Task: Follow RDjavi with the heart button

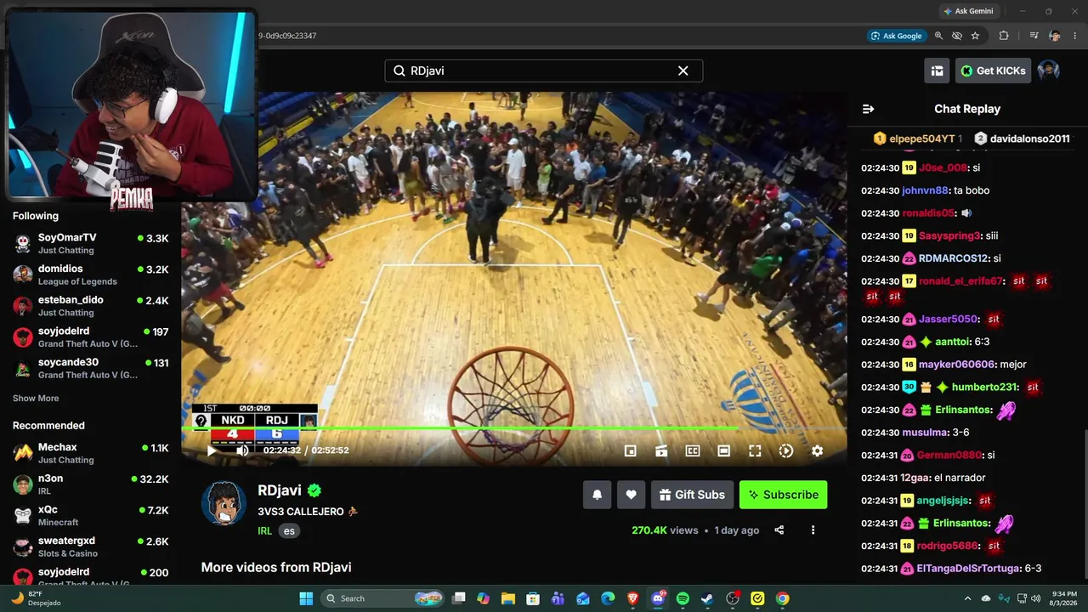Action: 631,495
